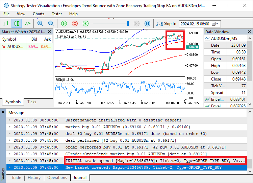The image size is (253, 183).
Task: Select 'deal #2 buy 0.01' journal entry
Action: point(126,134)
